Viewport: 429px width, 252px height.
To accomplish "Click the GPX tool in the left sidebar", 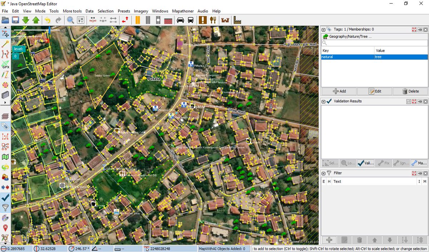I will coord(5,65).
